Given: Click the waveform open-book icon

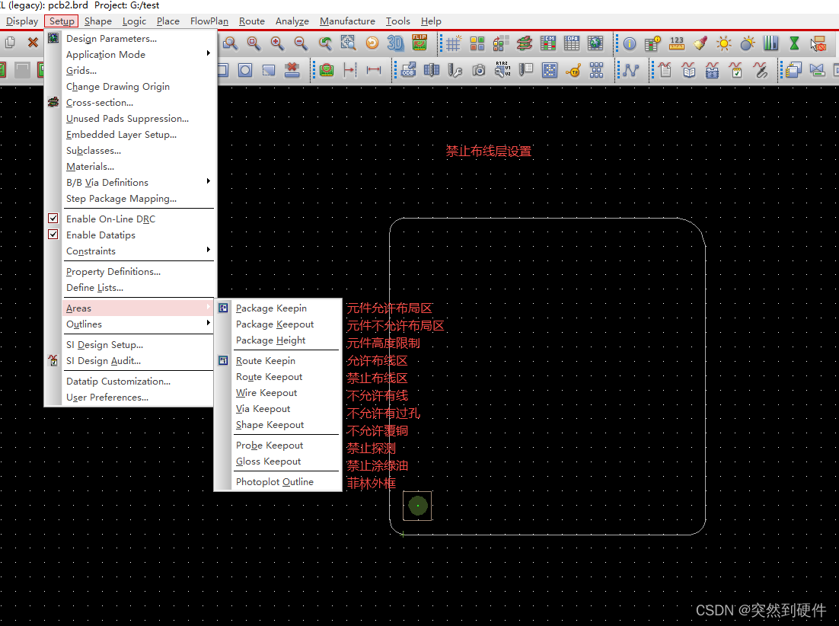Looking at the screenshot, I should pyautogui.click(x=689, y=70).
